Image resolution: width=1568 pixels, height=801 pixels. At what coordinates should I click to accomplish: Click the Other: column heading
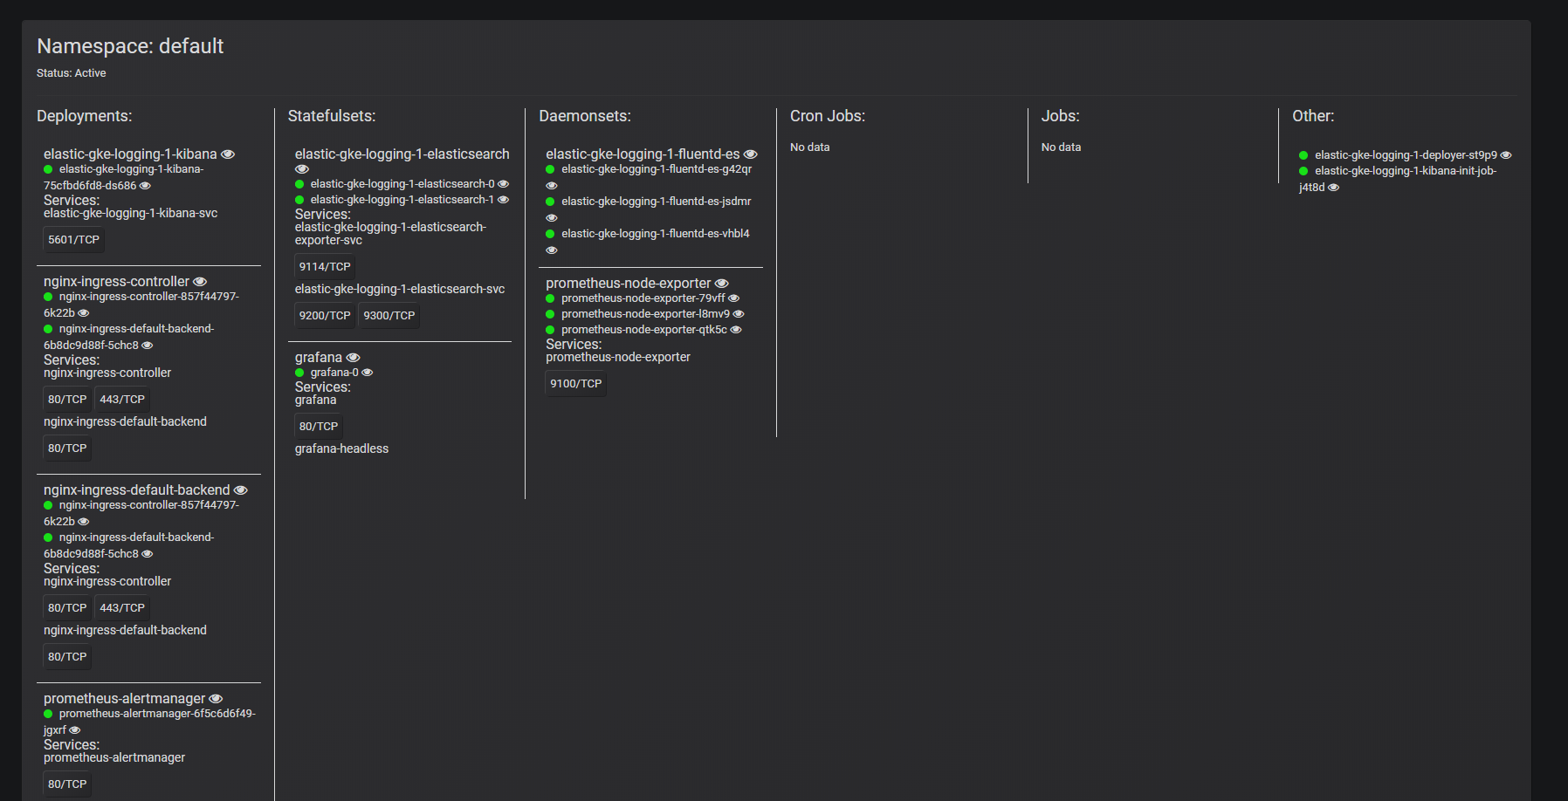[1313, 116]
